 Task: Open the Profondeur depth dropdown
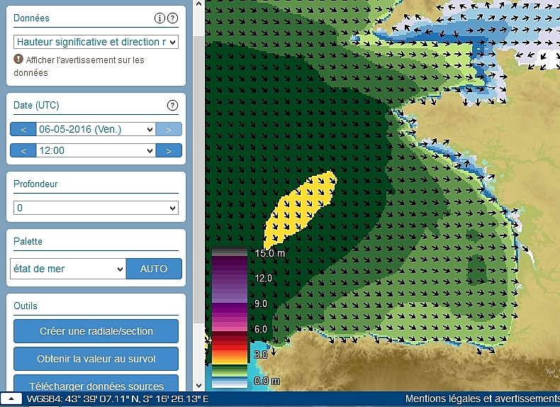96,208
